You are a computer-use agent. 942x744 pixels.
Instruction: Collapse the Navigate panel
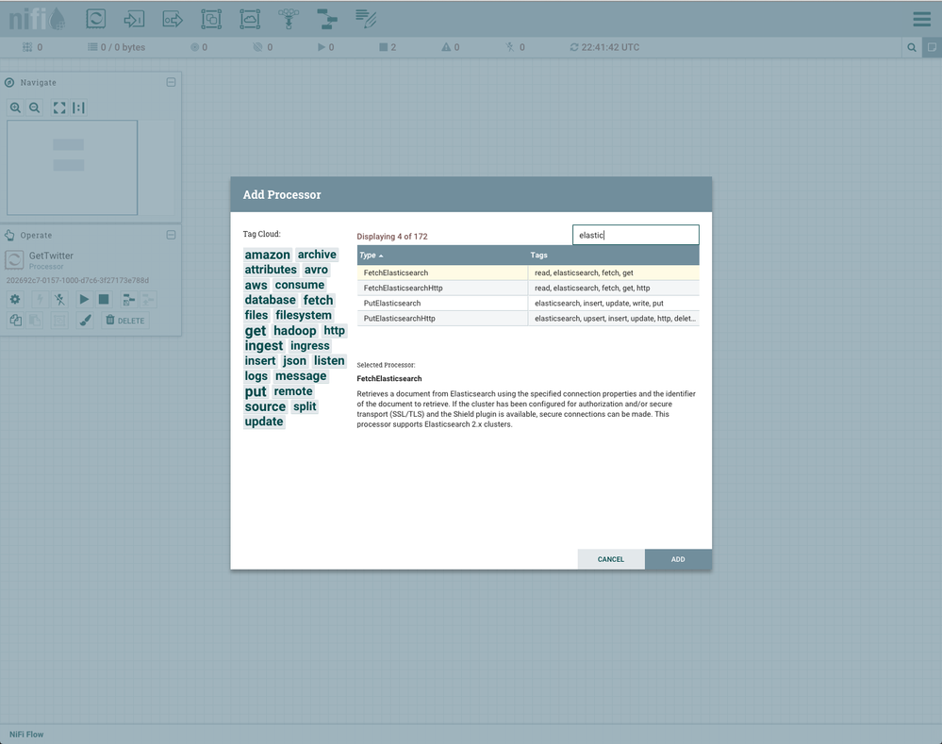point(171,82)
